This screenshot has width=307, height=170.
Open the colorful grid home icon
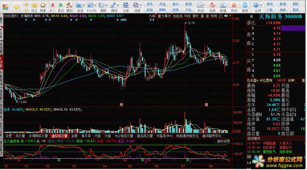pyautogui.click(x=6, y=7)
